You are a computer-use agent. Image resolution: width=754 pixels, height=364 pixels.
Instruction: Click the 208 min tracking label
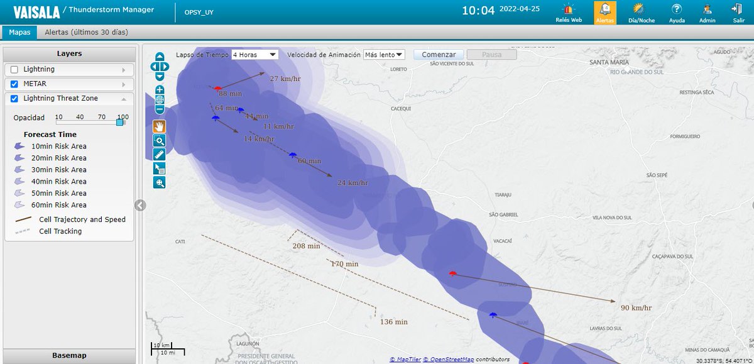coord(307,246)
